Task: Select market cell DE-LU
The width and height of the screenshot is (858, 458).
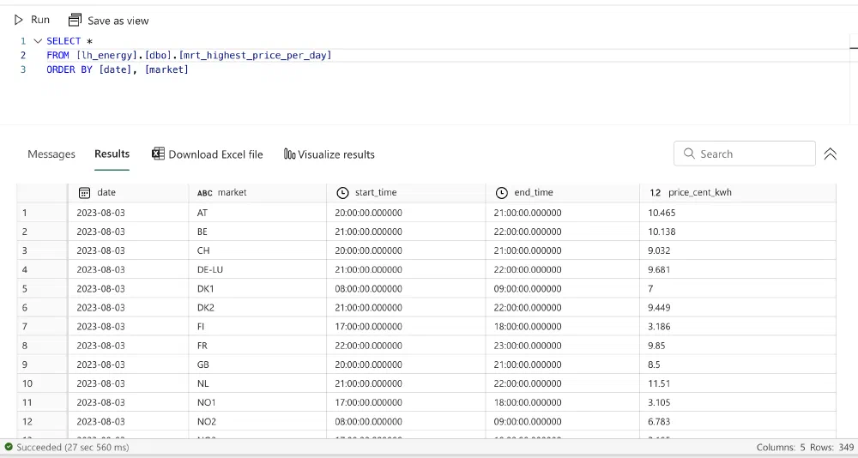Action: point(257,270)
